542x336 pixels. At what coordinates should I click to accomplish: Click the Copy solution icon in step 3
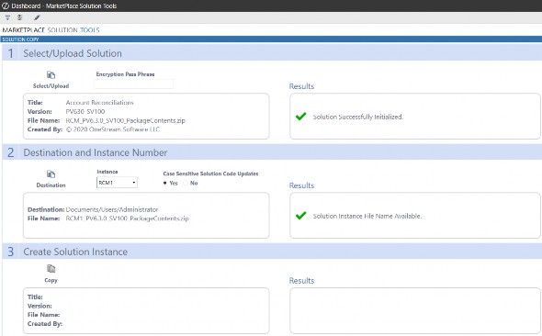pyautogui.click(x=51, y=269)
